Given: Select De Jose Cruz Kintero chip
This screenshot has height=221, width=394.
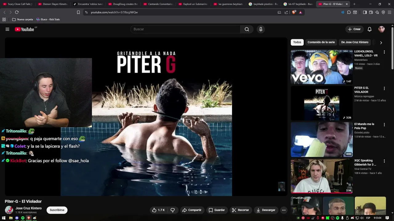Looking at the screenshot, I should [355, 42].
